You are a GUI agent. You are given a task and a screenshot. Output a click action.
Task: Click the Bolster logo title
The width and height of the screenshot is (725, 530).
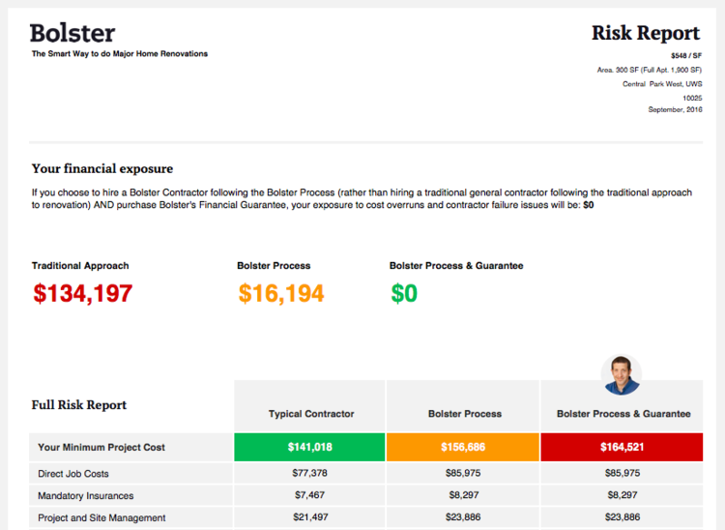coord(72,33)
